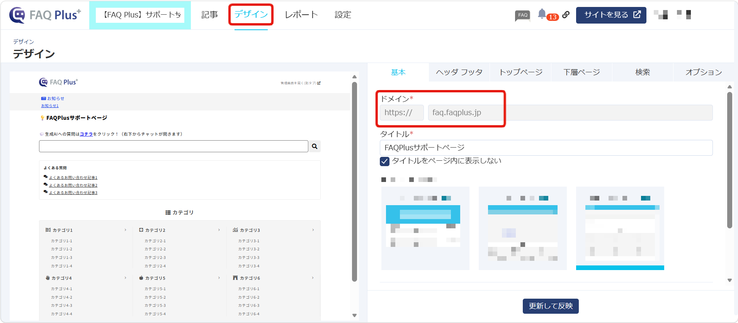Click the preview search text box

click(173, 146)
